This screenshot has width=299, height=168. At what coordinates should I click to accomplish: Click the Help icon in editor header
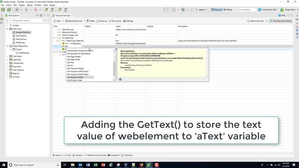(x=279, y=15)
